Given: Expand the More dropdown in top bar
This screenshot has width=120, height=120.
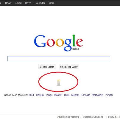Looking at the screenshot, I should point(52,3).
